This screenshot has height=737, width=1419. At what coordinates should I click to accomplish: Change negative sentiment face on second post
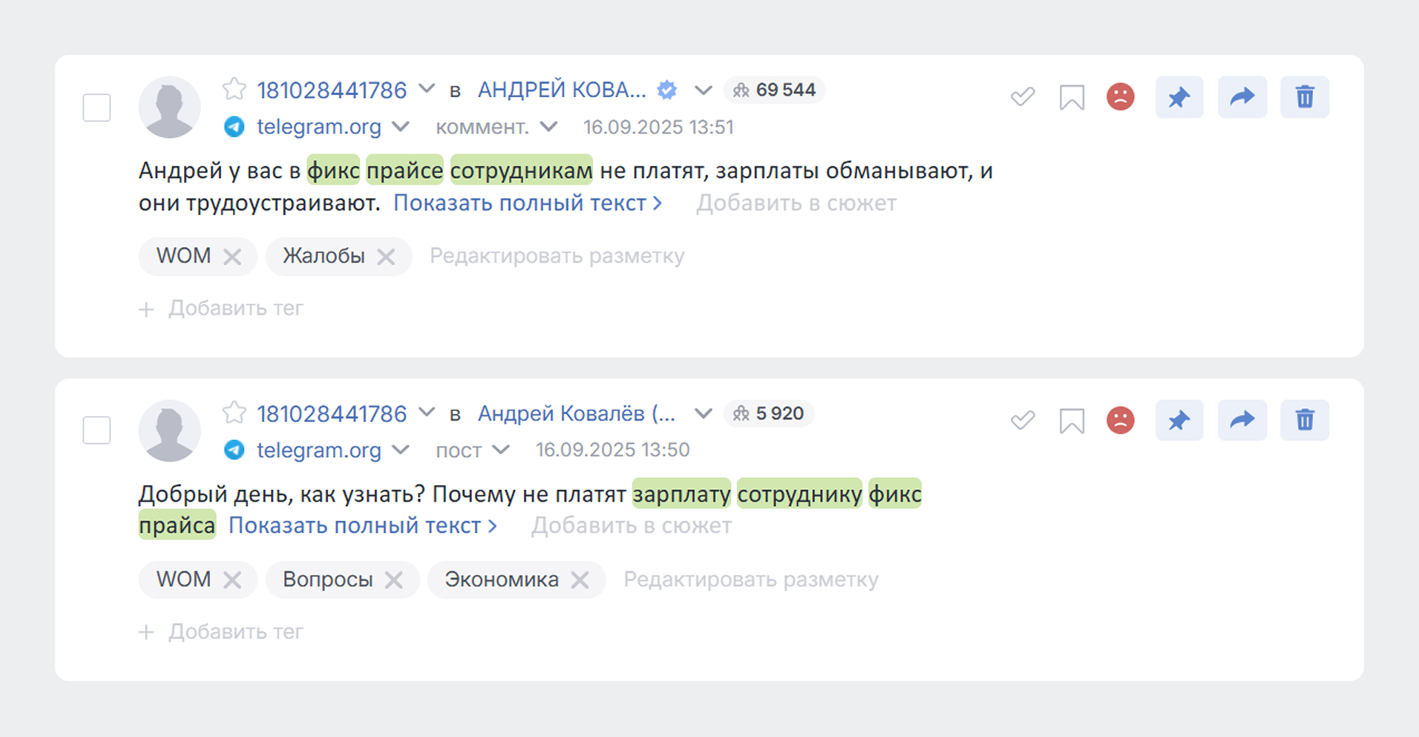pos(1120,421)
